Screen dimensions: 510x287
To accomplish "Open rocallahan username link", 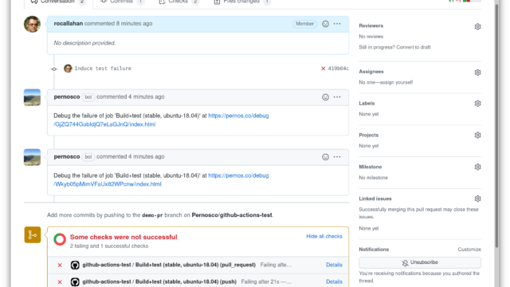I will (69, 23).
